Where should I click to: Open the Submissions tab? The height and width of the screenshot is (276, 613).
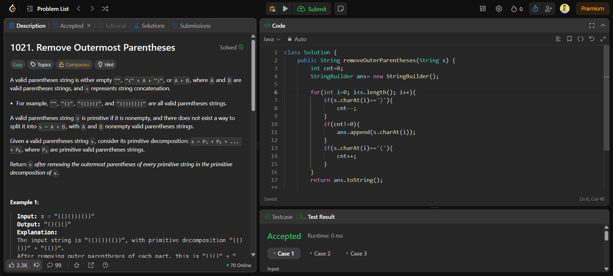(191, 26)
